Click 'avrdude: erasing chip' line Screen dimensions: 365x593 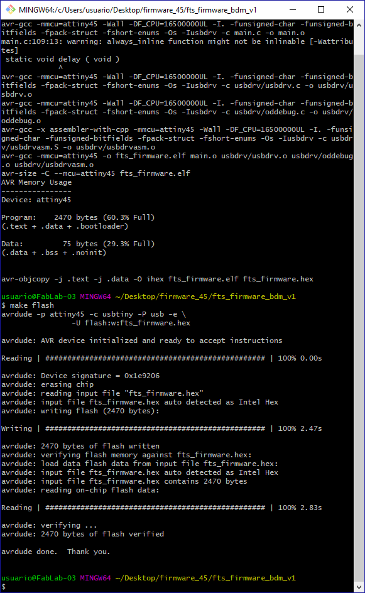click(x=47, y=384)
